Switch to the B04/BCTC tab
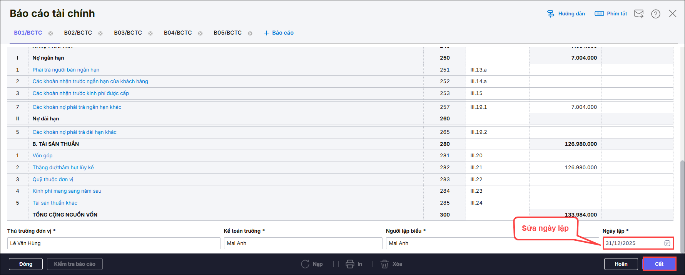685x275 pixels. point(178,33)
